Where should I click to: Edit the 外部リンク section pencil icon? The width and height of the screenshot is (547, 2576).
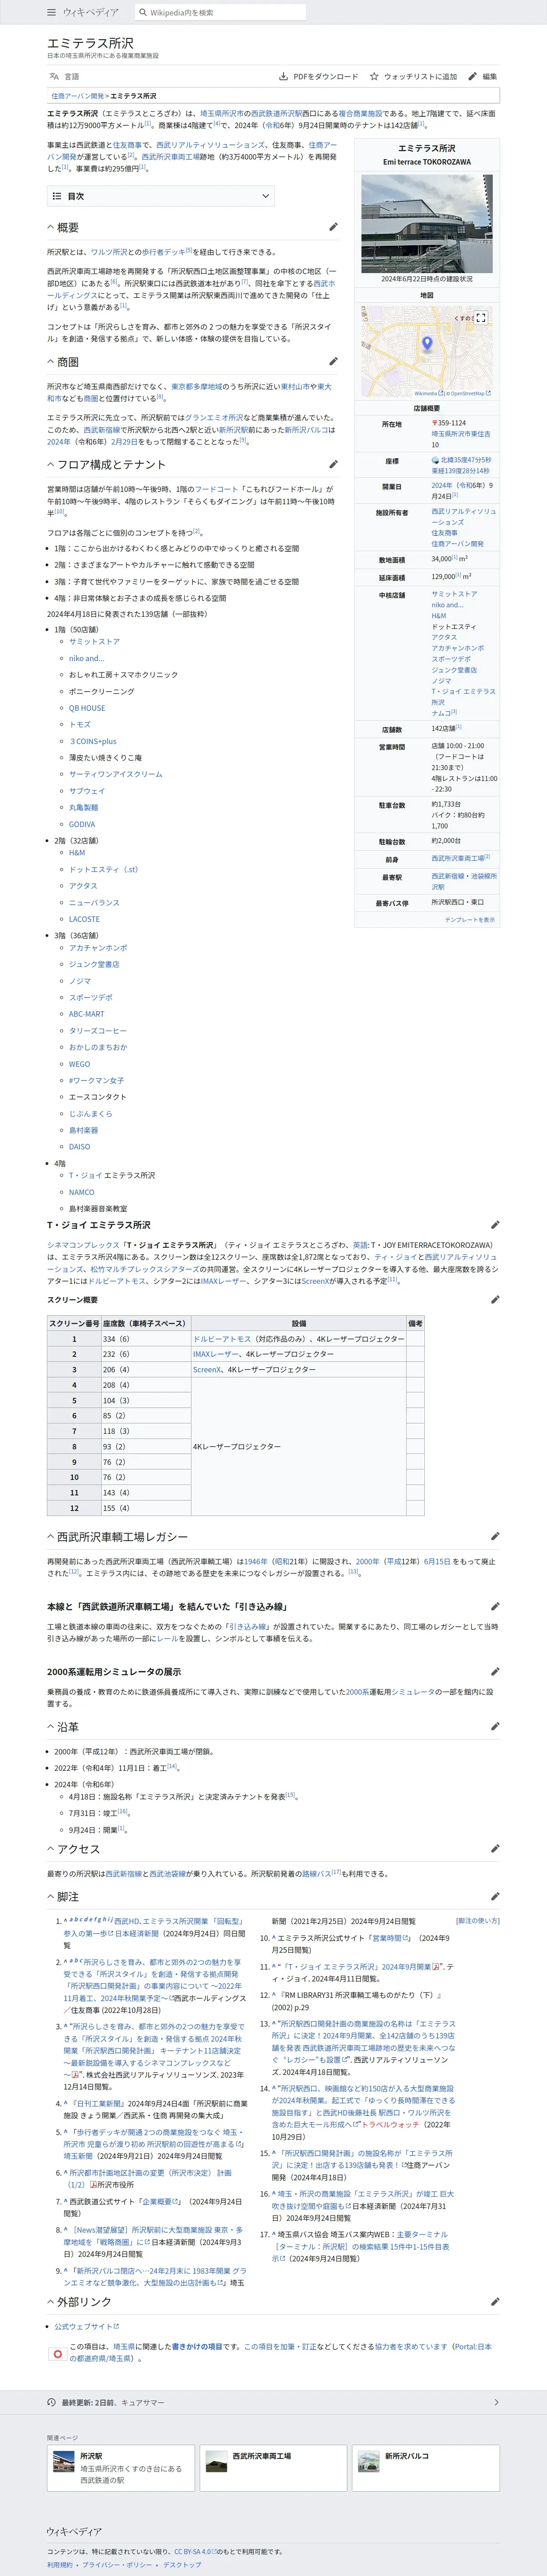[x=494, y=2302]
